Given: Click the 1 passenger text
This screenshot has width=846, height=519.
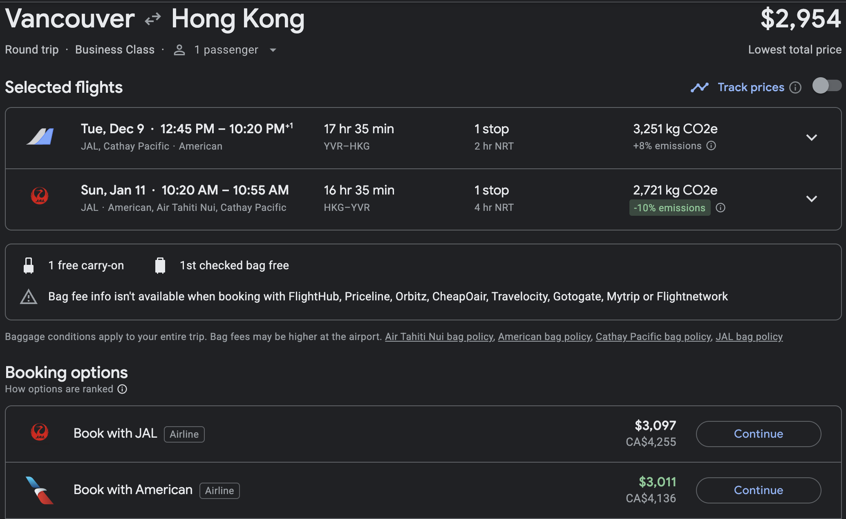Looking at the screenshot, I should [x=226, y=50].
